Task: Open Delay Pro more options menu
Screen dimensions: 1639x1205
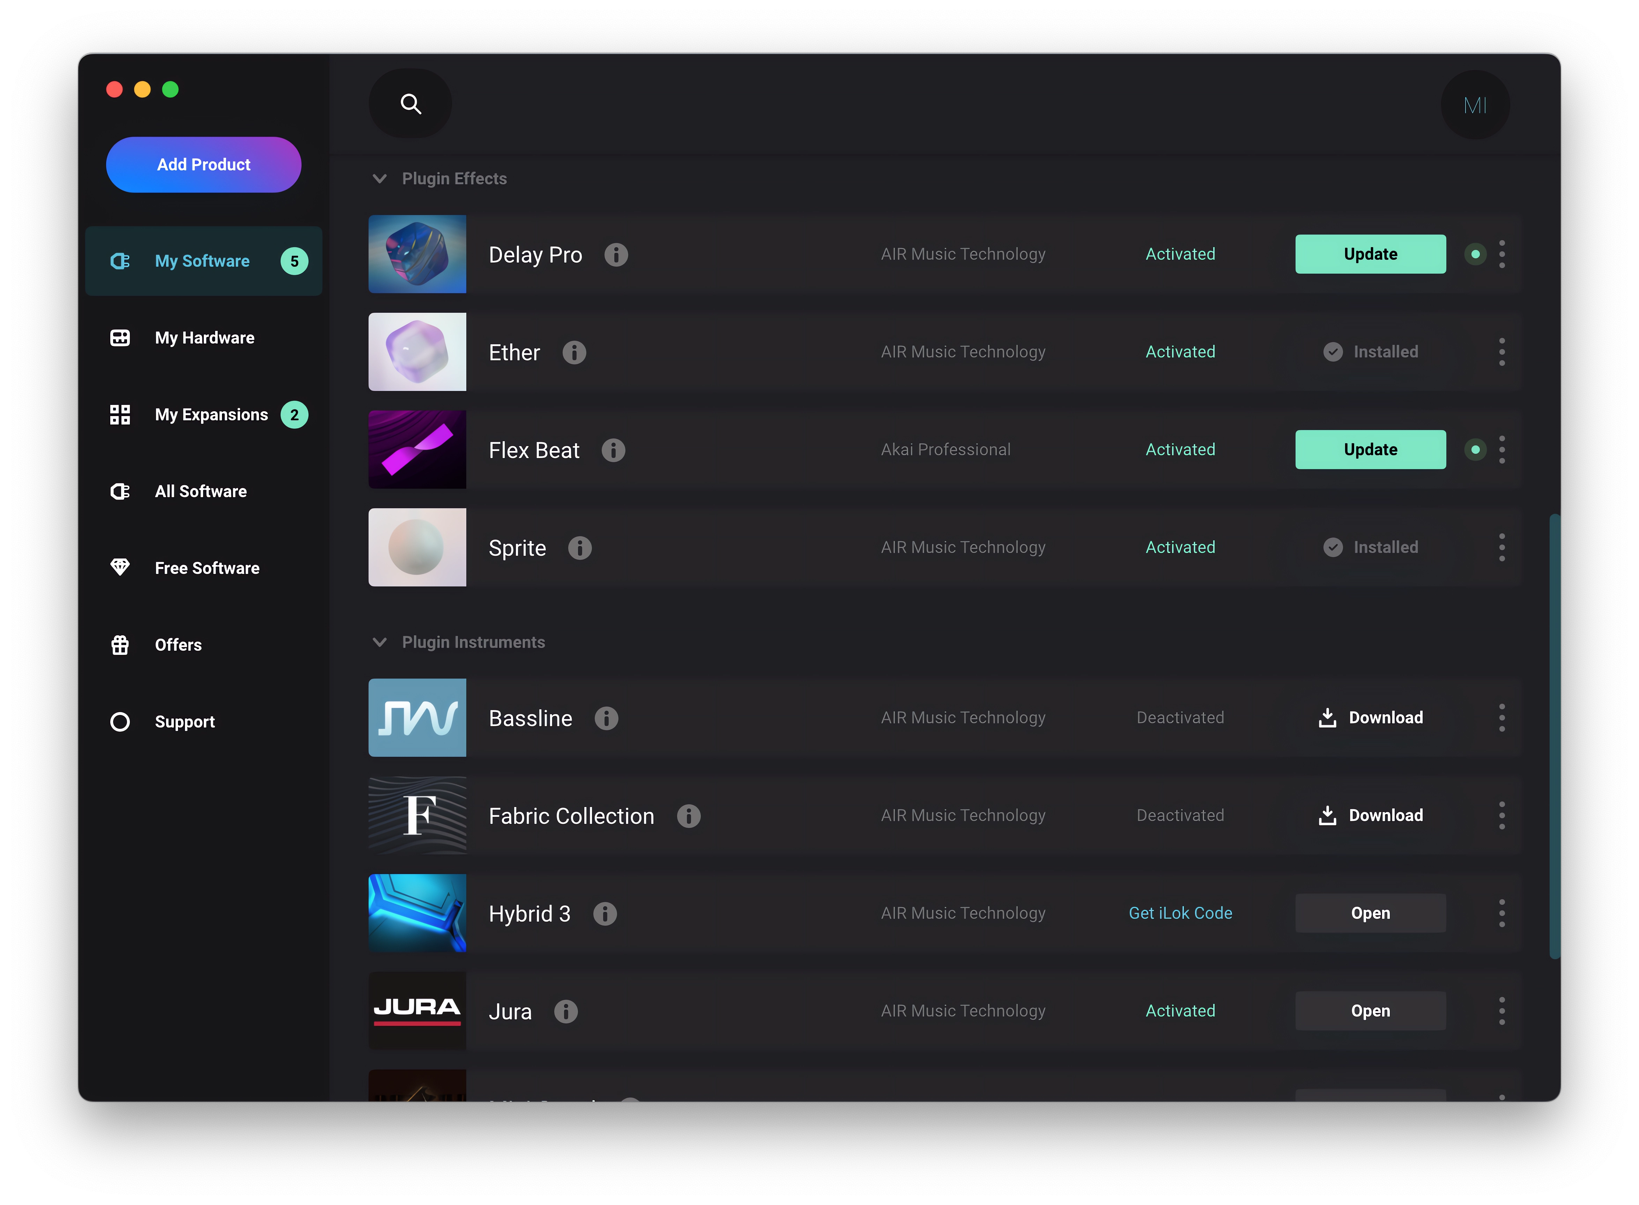Action: coord(1501,254)
